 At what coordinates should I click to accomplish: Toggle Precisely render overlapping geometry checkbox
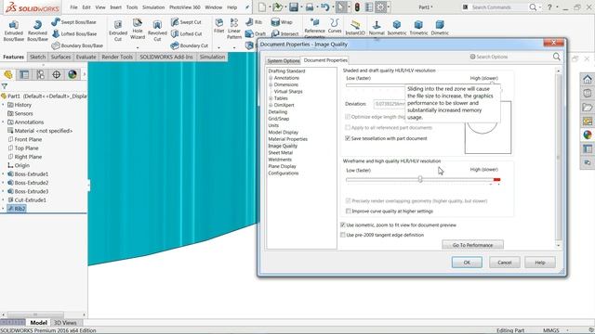349,200
